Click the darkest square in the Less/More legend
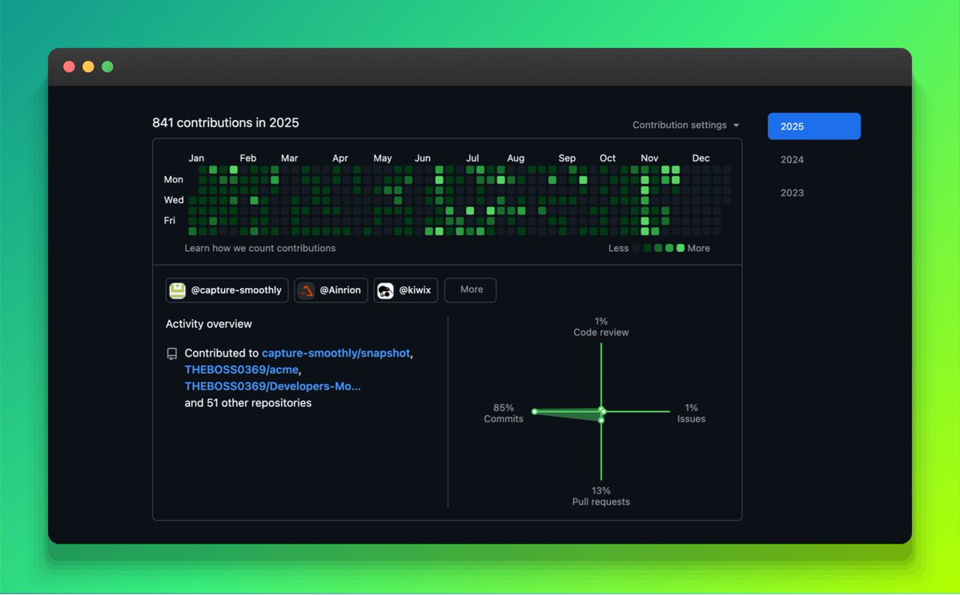 coord(637,249)
